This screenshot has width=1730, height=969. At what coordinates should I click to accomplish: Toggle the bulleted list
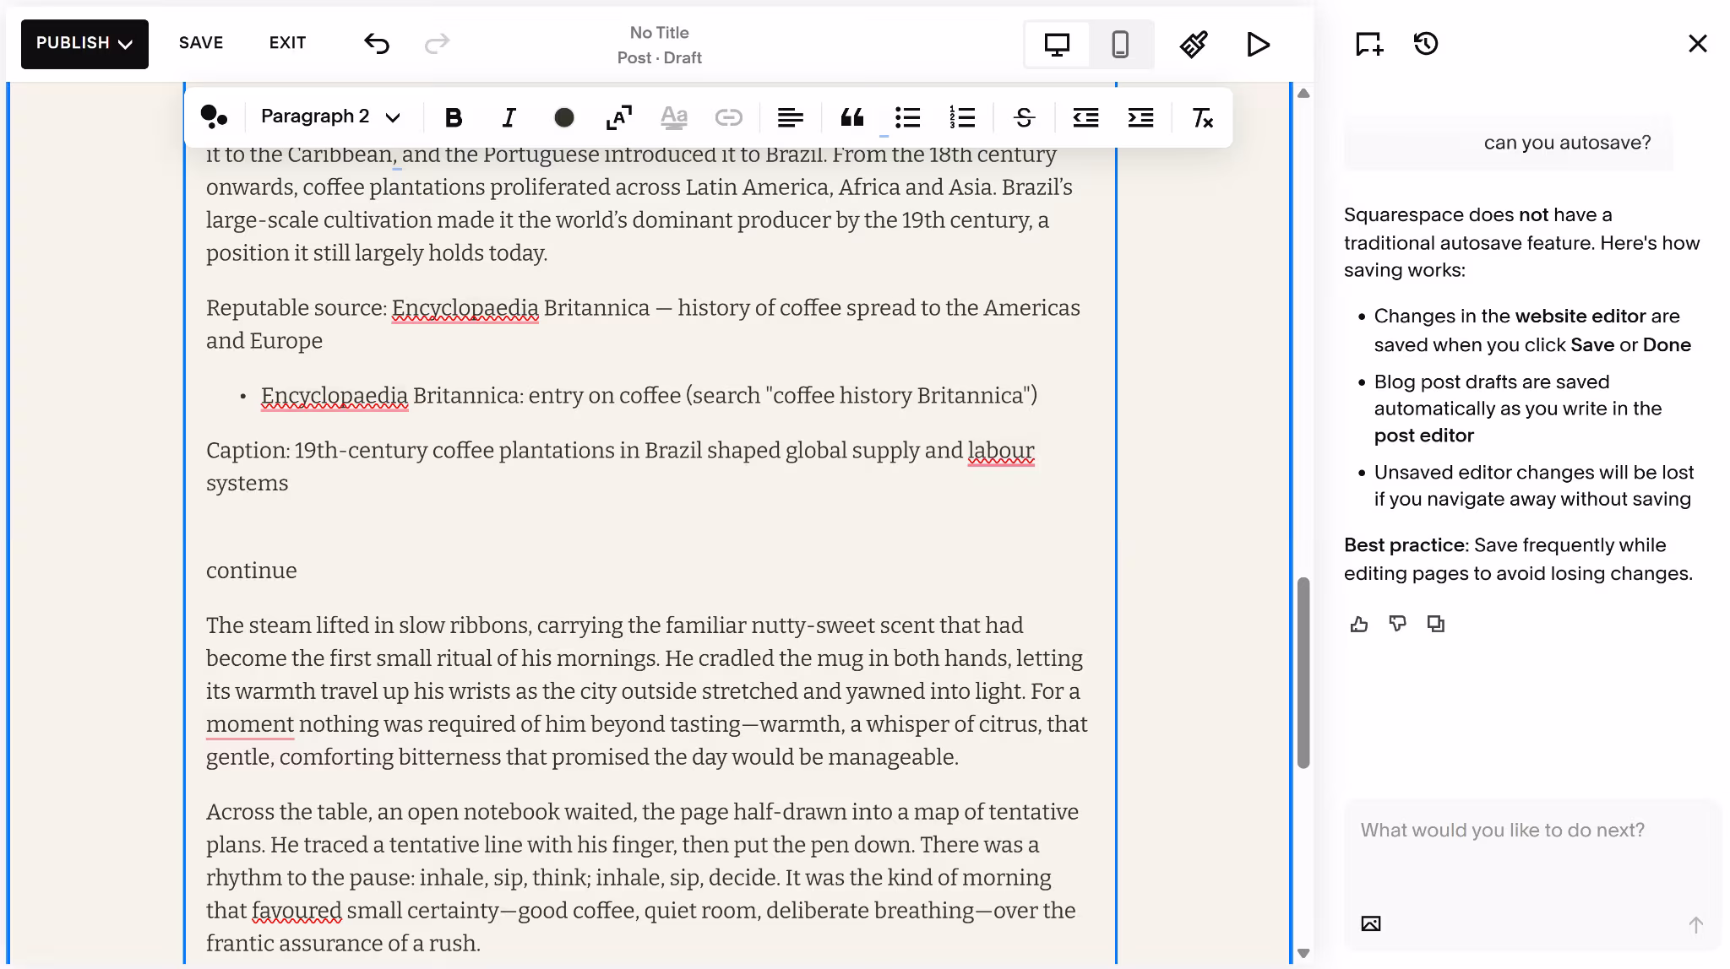tap(907, 117)
